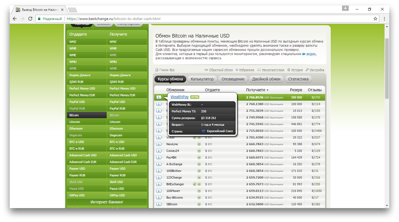Image resolution: width=399 pixels, height=222 pixels.
Task: Click the M badge next to SBitcoin
Action: tap(199, 204)
